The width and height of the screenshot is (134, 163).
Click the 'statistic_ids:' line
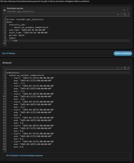(17, 25)
